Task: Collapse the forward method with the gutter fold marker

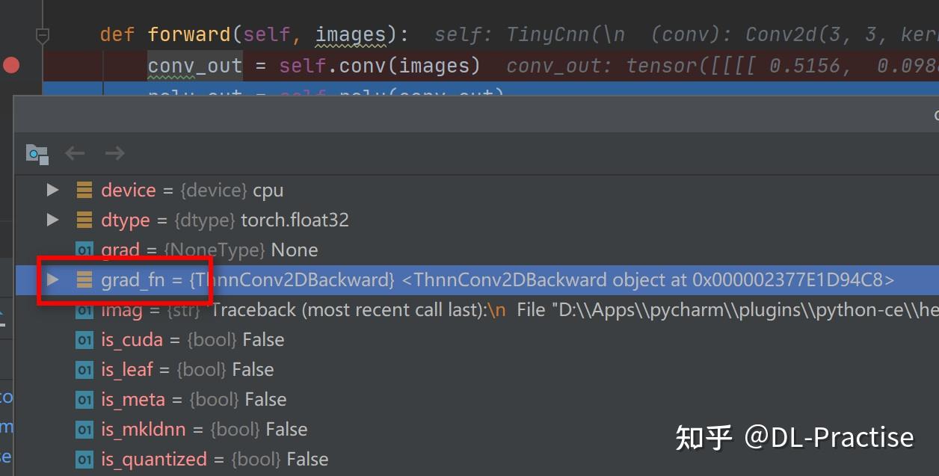Action: click(43, 33)
